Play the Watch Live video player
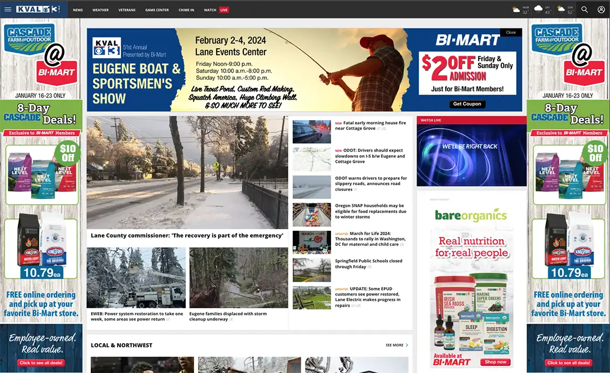 [471, 156]
